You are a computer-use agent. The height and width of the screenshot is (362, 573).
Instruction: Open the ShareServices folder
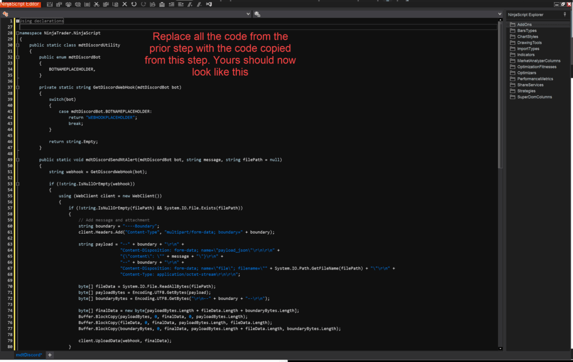tap(530, 85)
